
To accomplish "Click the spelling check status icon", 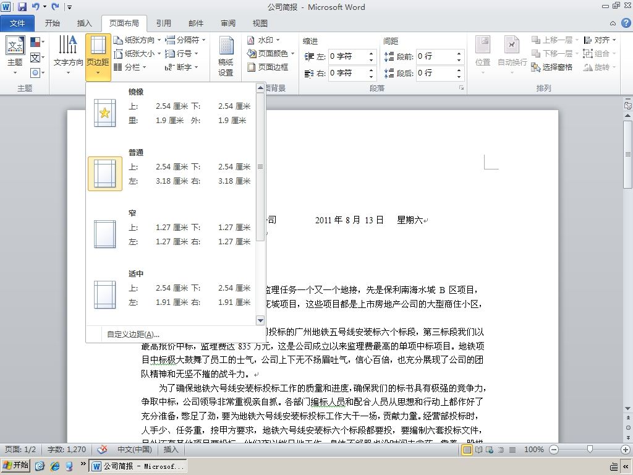I will point(103,449).
